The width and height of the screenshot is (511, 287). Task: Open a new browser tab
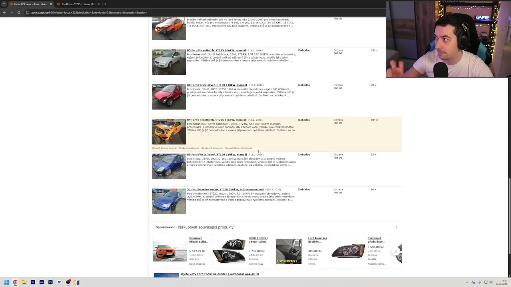click(x=105, y=4)
